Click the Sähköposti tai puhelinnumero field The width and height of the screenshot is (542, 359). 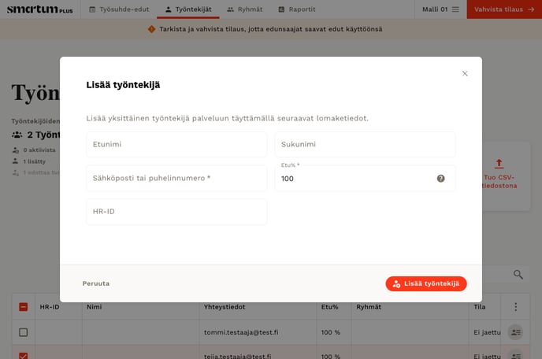click(x=176, y=179)
